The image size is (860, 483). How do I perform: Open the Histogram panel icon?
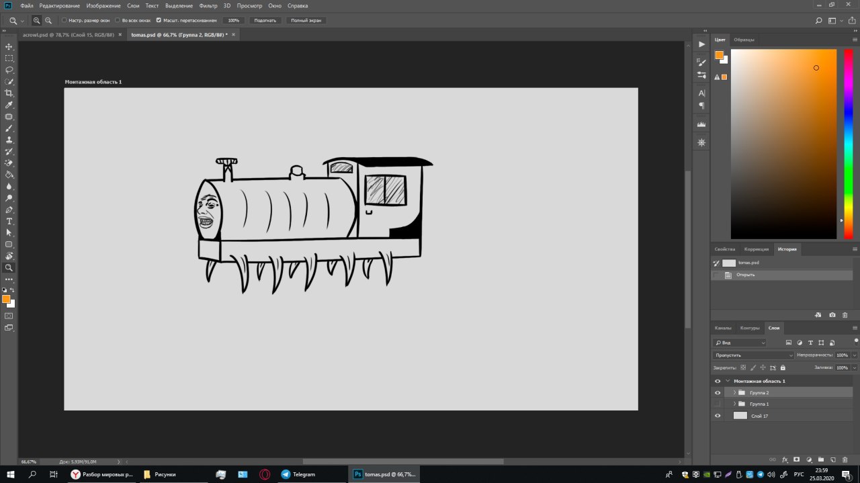coord(702,124)
